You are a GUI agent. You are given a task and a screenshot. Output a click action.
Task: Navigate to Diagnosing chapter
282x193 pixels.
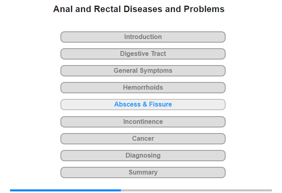[143, 156]
